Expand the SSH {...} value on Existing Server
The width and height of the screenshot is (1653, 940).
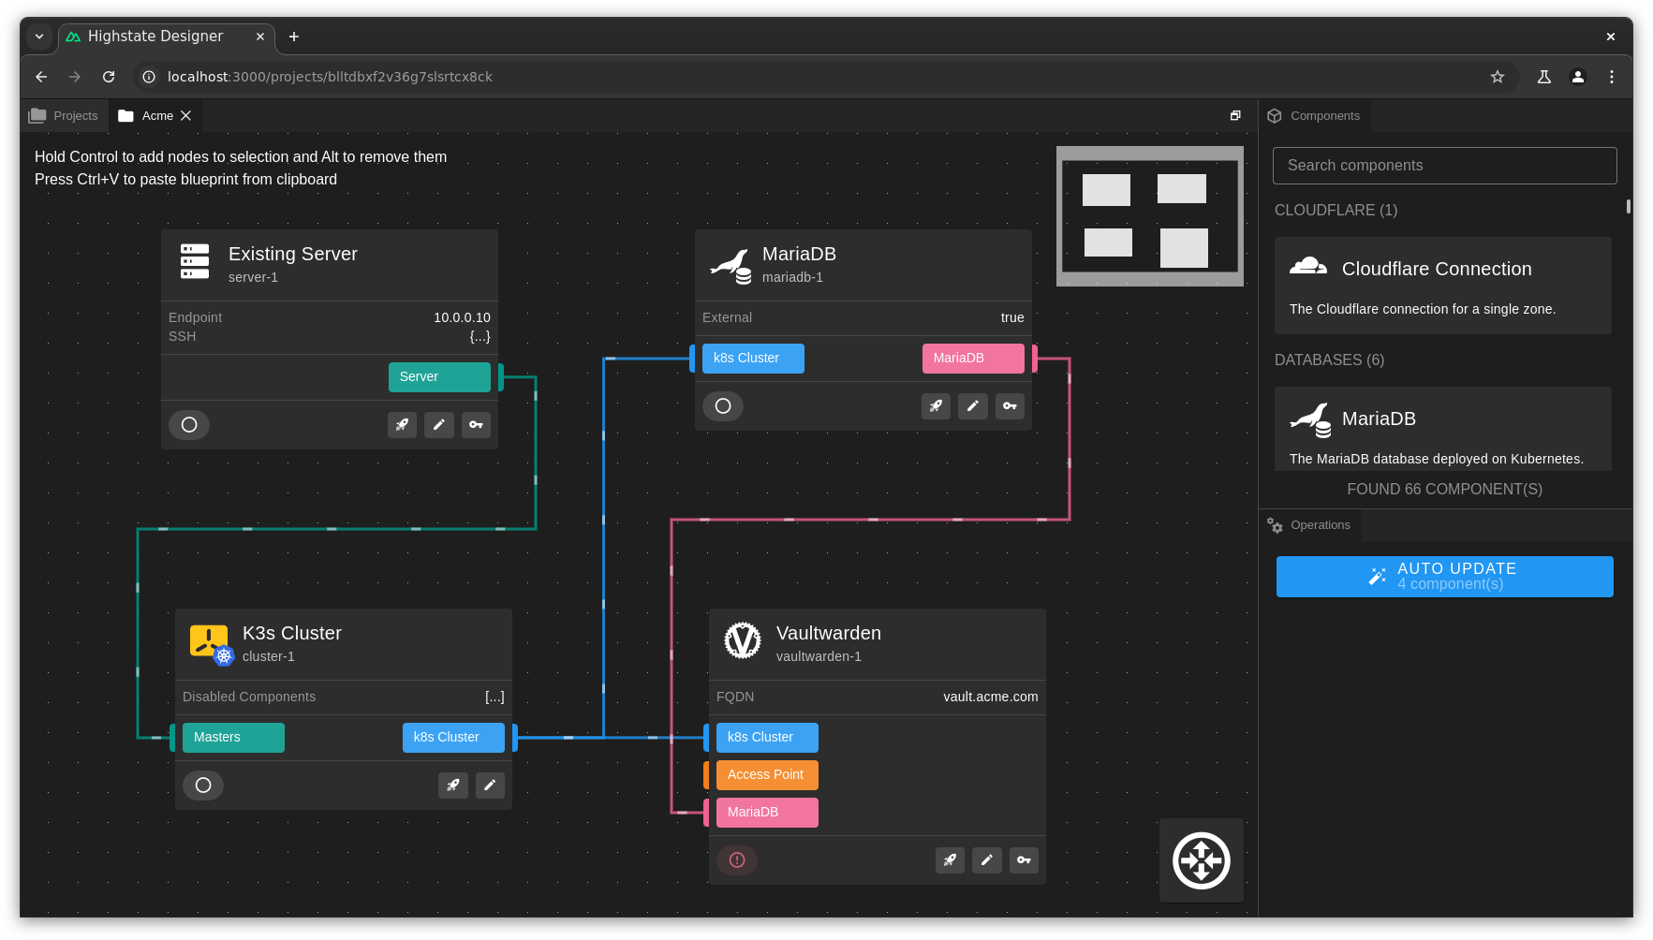480,336
